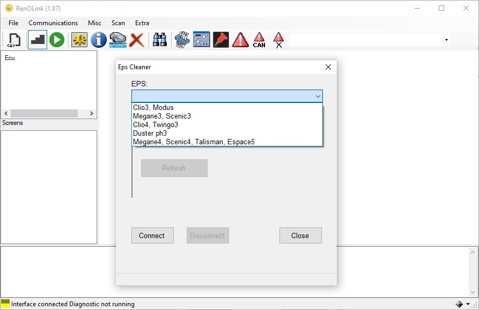This screenshot has height=310, width=479.
Task: Click the large red warning triangle icon
Action: click(240, 40)
